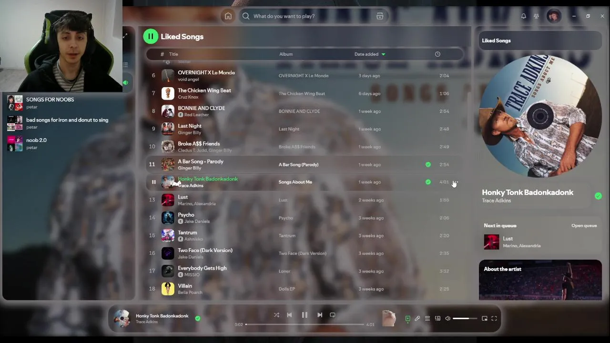610x343 pixels.
Task: Open the queue icon in player bar
Action: point(427,319)
